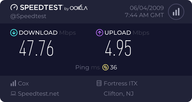Click the purple upload arrow icon
The width and height of the screenshot is (192, 102).
(x=100, y=33)
